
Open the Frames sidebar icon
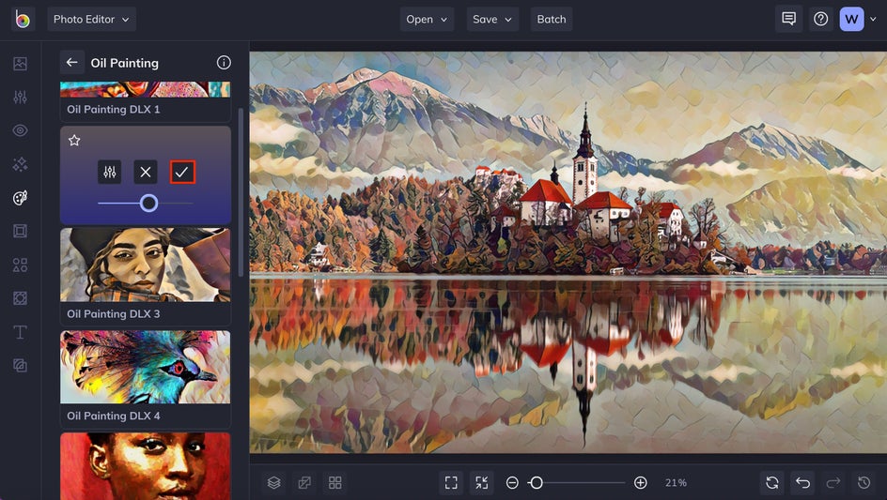pos(20,231)
